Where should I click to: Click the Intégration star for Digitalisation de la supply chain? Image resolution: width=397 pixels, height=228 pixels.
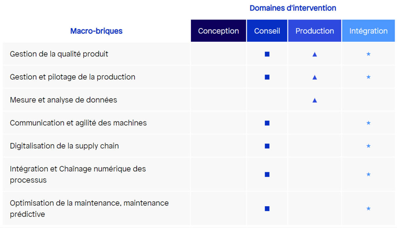(x=368, y=146)
